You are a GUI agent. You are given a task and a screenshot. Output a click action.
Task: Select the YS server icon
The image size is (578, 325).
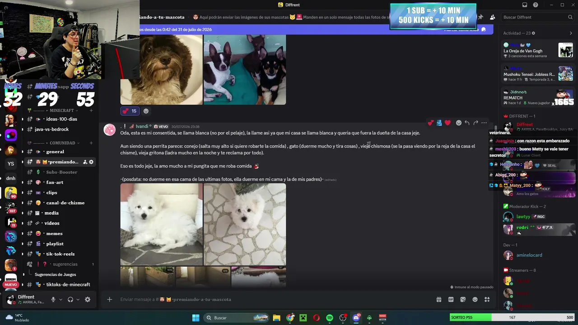click(x=11, y=164)
